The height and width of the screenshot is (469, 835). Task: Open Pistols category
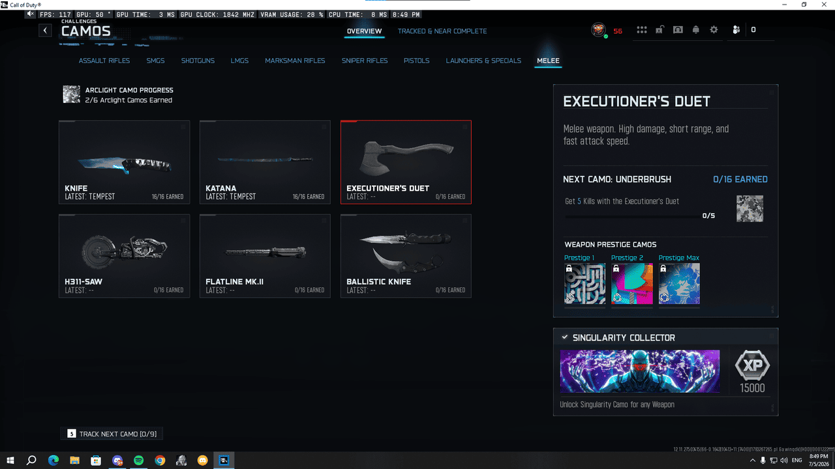[x=416, y=61]
